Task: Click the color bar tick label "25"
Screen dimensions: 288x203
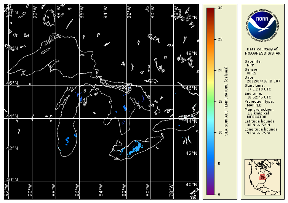Action: coord(220,39)
